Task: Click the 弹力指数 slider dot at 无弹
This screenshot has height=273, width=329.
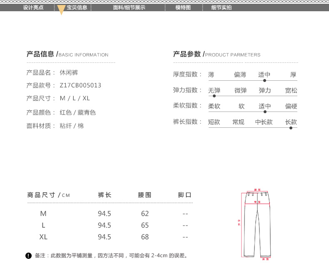Action: (x=214, y=96)
